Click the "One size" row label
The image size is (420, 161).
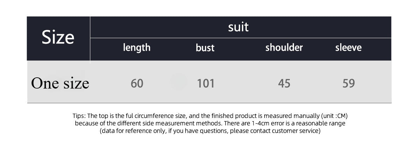tap(60, 83)
